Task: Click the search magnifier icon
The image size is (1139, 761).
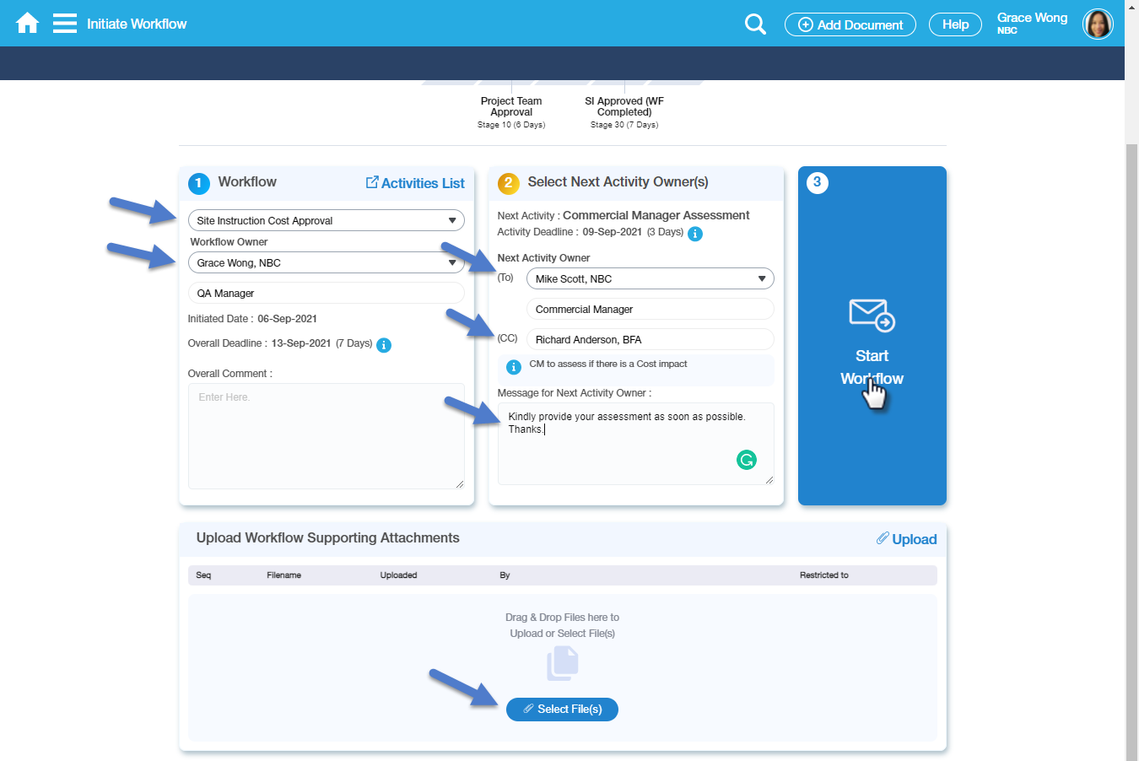Action: (x=755, y=24)
